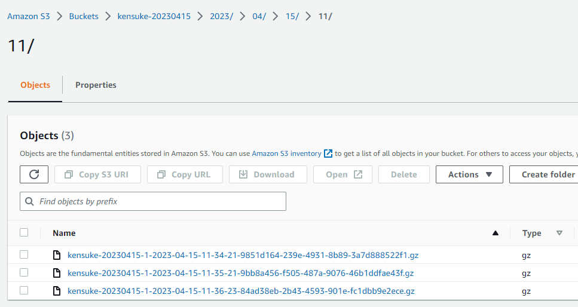578x307 pixels.
Task: Open object ending fc1dbb9e2ece.gz
Action: (241, 291)
